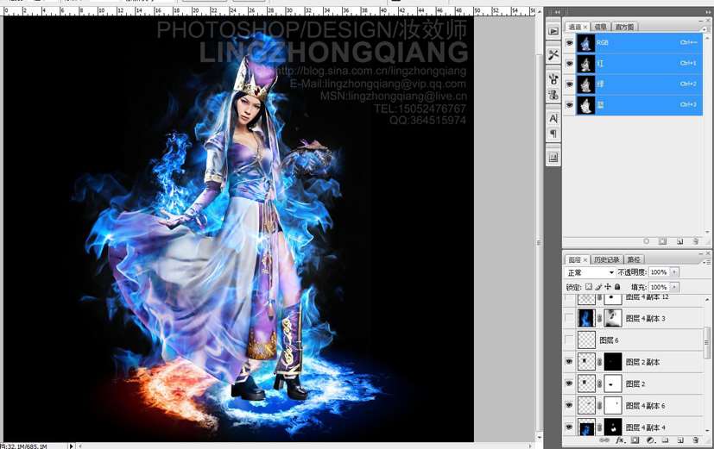
Task: Show hidden layer 图层 6
Action: (569, 340)
